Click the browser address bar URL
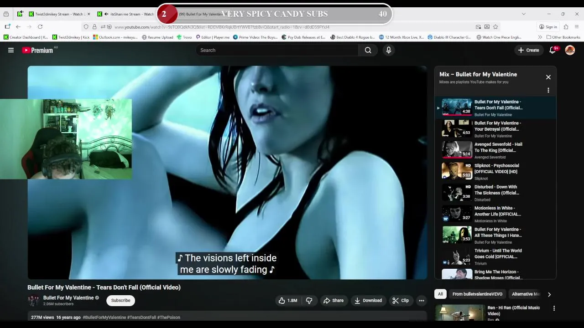 pyautogui.click(x=222, y=27)
